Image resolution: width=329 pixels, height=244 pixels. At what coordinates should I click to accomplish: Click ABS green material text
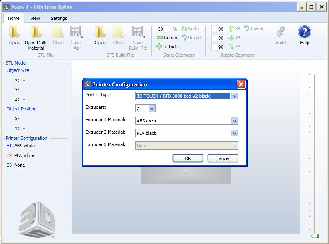(147, 121)
